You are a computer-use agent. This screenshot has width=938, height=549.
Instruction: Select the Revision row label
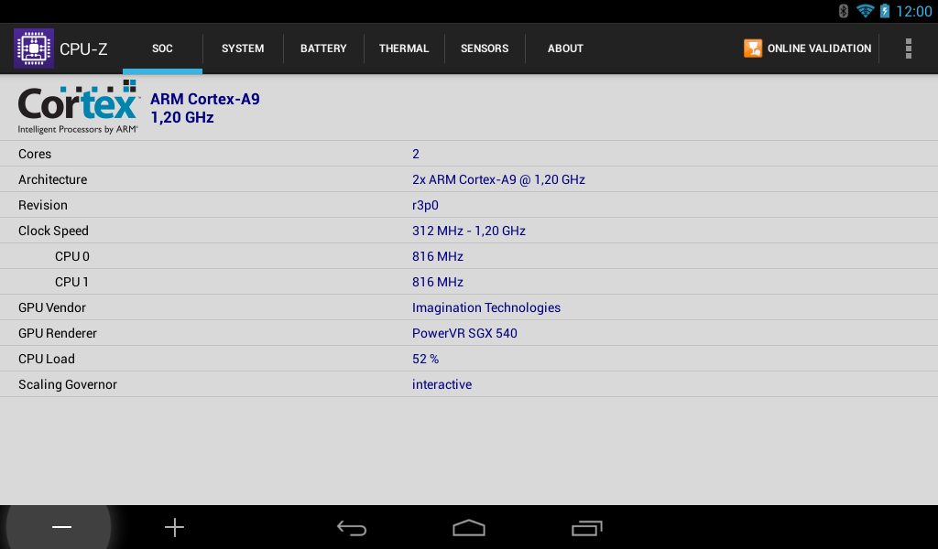(42, 206)
